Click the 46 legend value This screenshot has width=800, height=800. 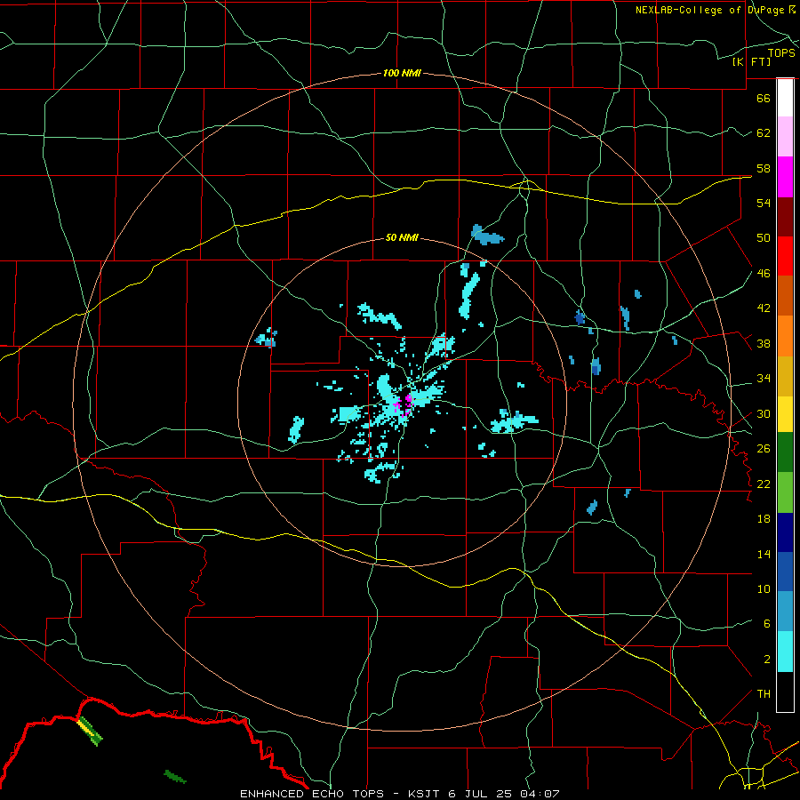[x=764, y=274]
